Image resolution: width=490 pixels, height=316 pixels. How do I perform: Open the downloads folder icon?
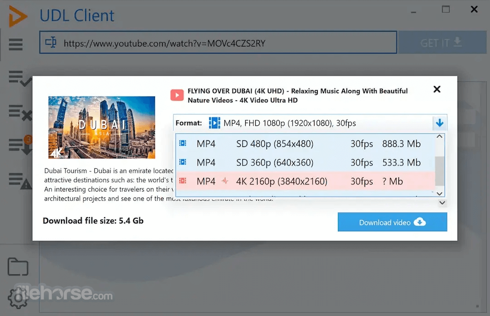point(18,267)
